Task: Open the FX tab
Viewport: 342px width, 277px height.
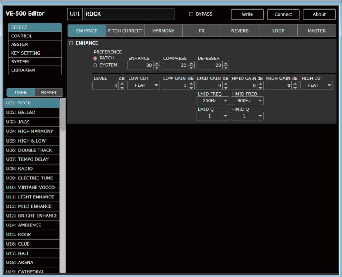Action: click(x=201, y=31)
